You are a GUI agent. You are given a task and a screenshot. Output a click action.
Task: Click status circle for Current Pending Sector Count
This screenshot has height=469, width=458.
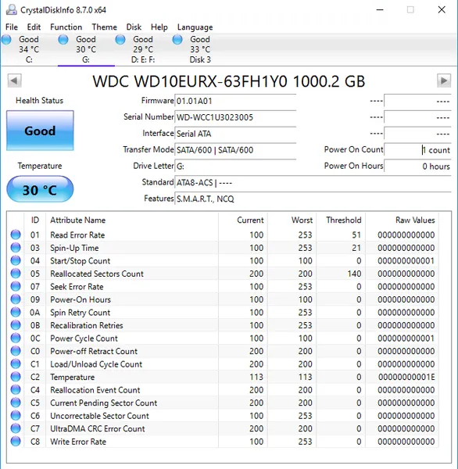pyautogui.click(x=16, y=403)
